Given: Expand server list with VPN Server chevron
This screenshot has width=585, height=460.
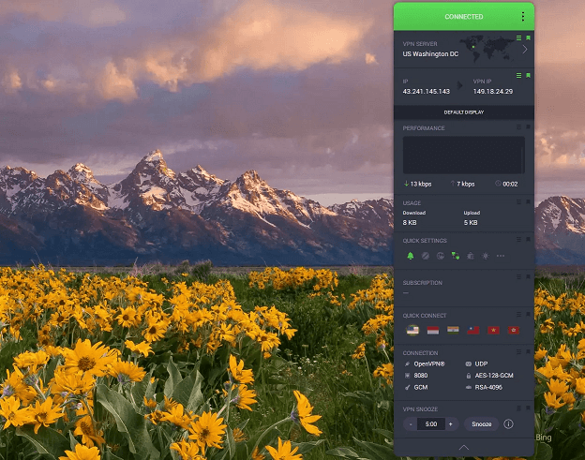Looking at the screenshot, I should pyautogui.click(x=525, y=50).
